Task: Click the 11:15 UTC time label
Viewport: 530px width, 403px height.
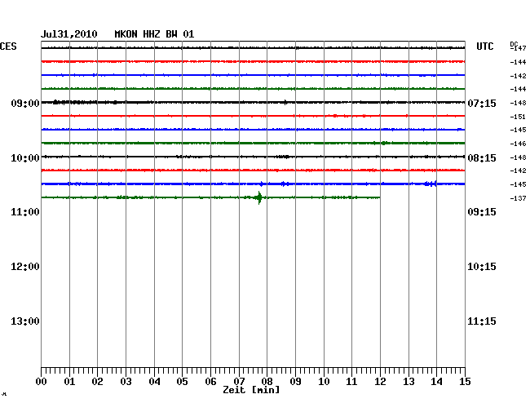Action: [482, 321]
